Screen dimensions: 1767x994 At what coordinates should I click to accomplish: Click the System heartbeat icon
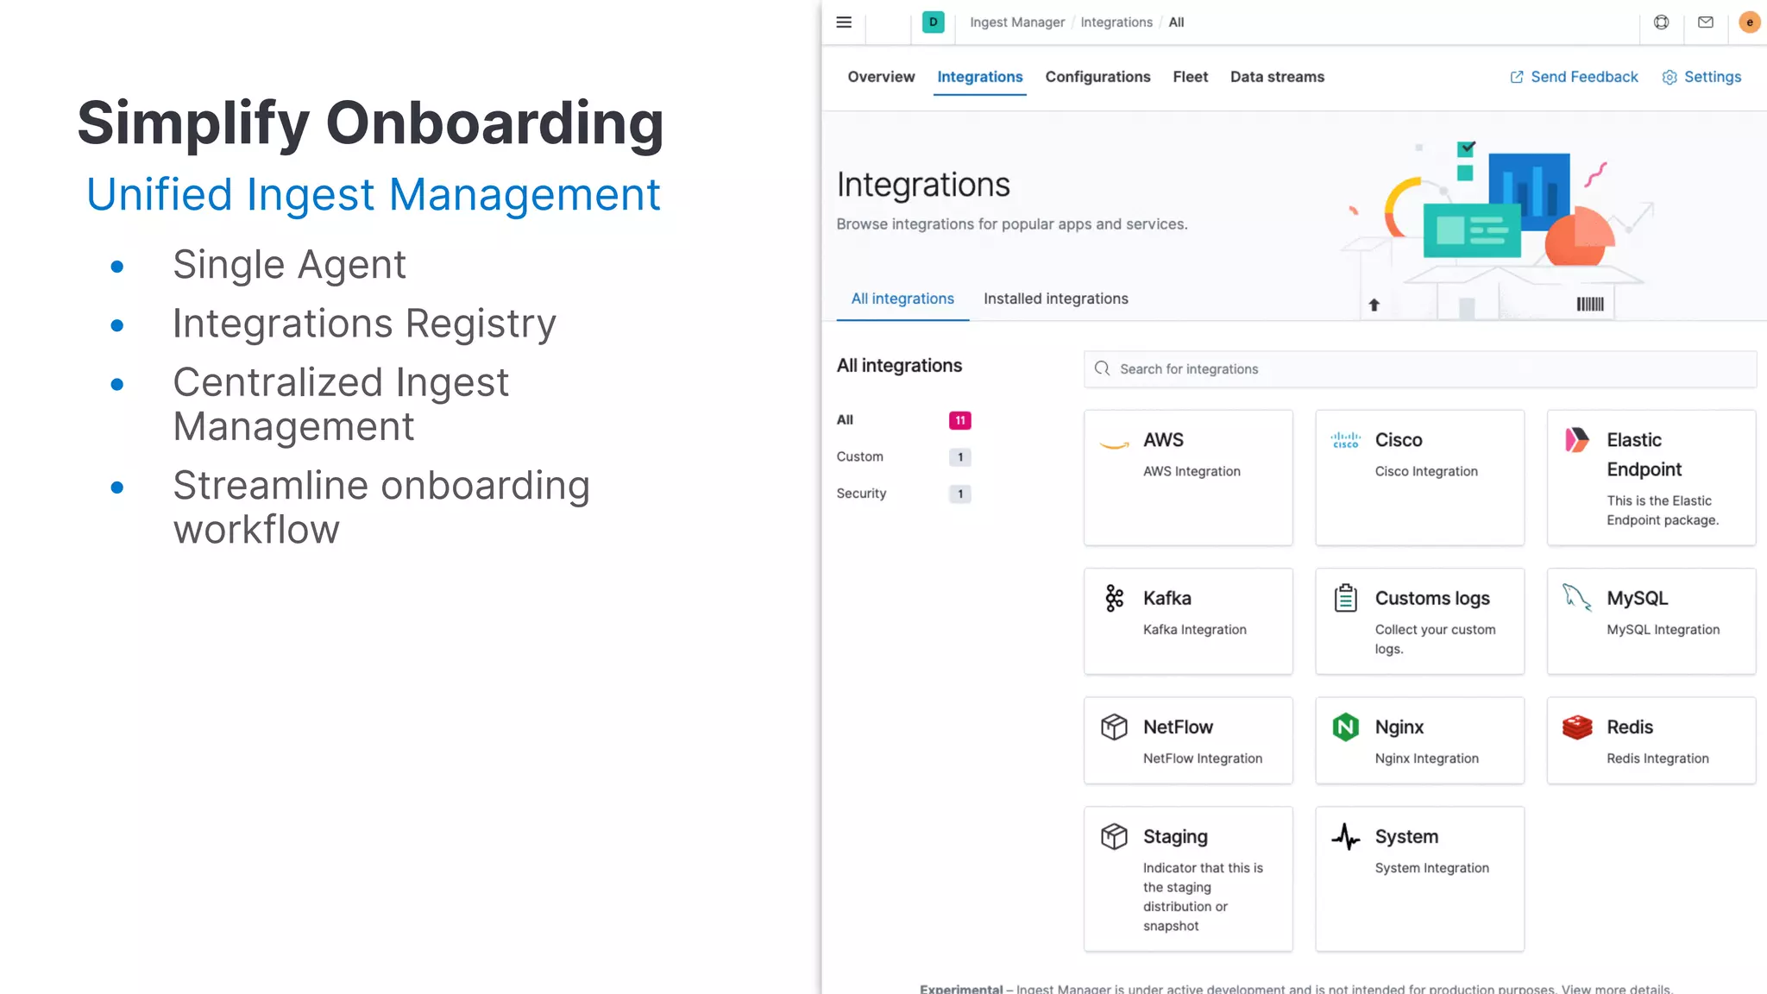[x=1346, y=837]
